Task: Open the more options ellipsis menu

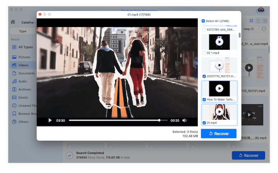Action: tap(264, 29)
